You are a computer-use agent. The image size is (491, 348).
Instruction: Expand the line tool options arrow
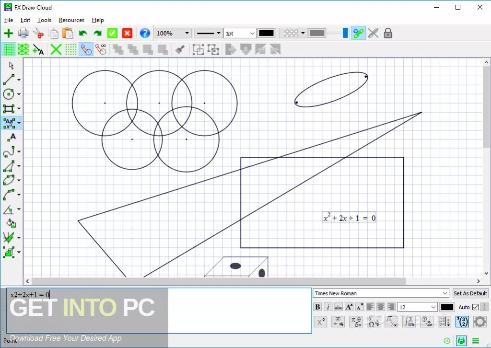point(19,80)
